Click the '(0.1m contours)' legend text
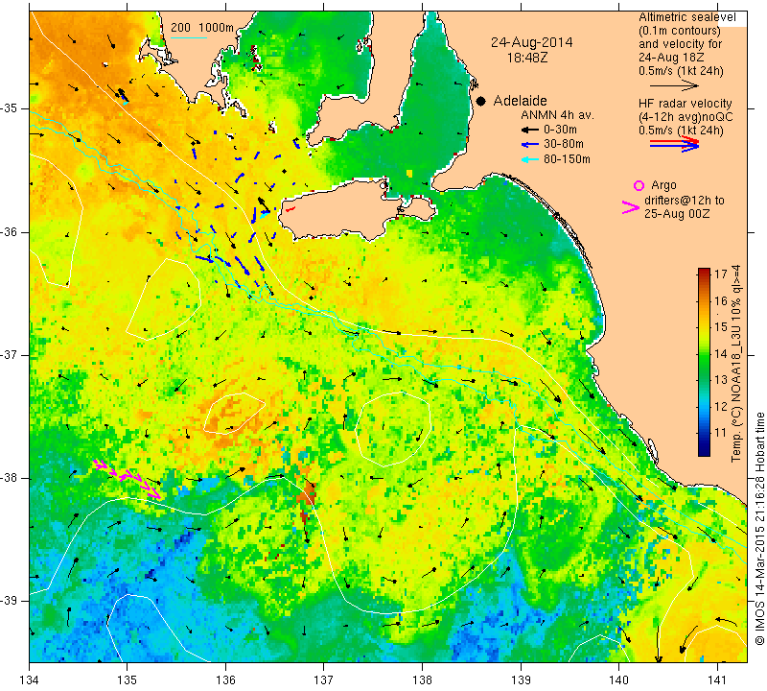 680,31
